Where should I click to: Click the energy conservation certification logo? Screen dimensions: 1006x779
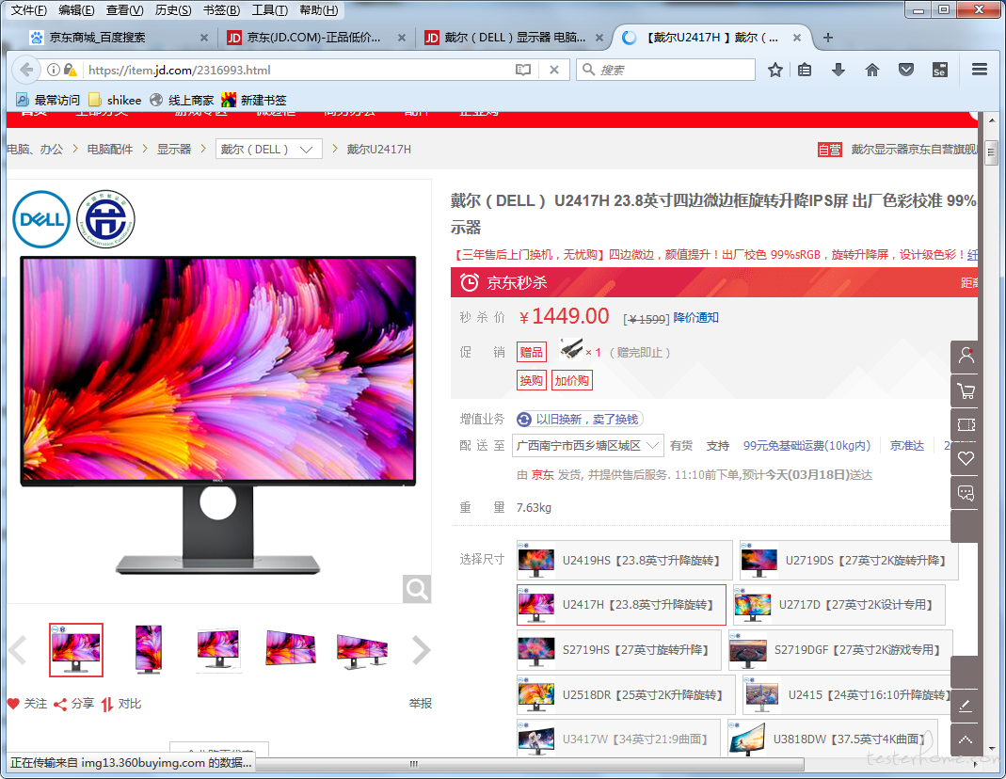coord(105,219)
